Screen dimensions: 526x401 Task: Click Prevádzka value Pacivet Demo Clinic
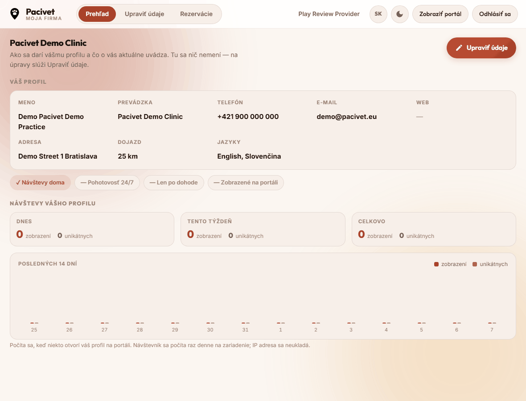point(150,117)
